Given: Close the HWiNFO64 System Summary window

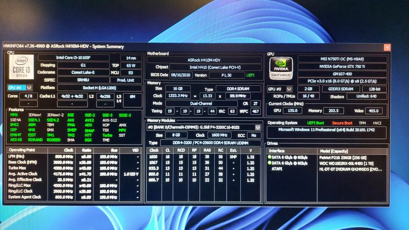Looking at the screenshot, I should click(x=387, y=48).
